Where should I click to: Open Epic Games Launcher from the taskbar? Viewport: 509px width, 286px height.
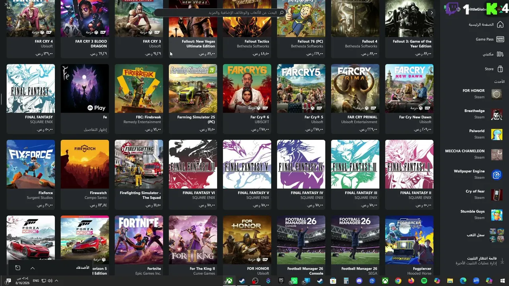tap(281, 281)
